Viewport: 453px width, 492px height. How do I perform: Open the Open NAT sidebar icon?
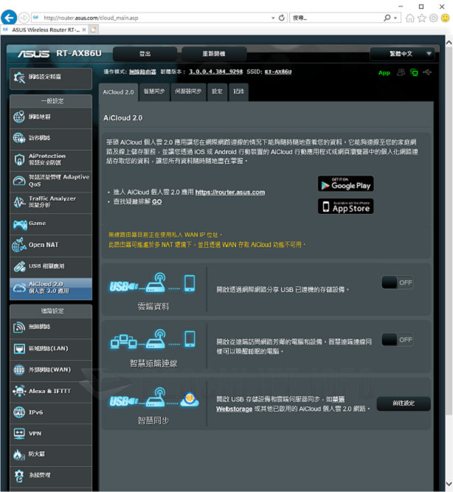click(19, 245)
